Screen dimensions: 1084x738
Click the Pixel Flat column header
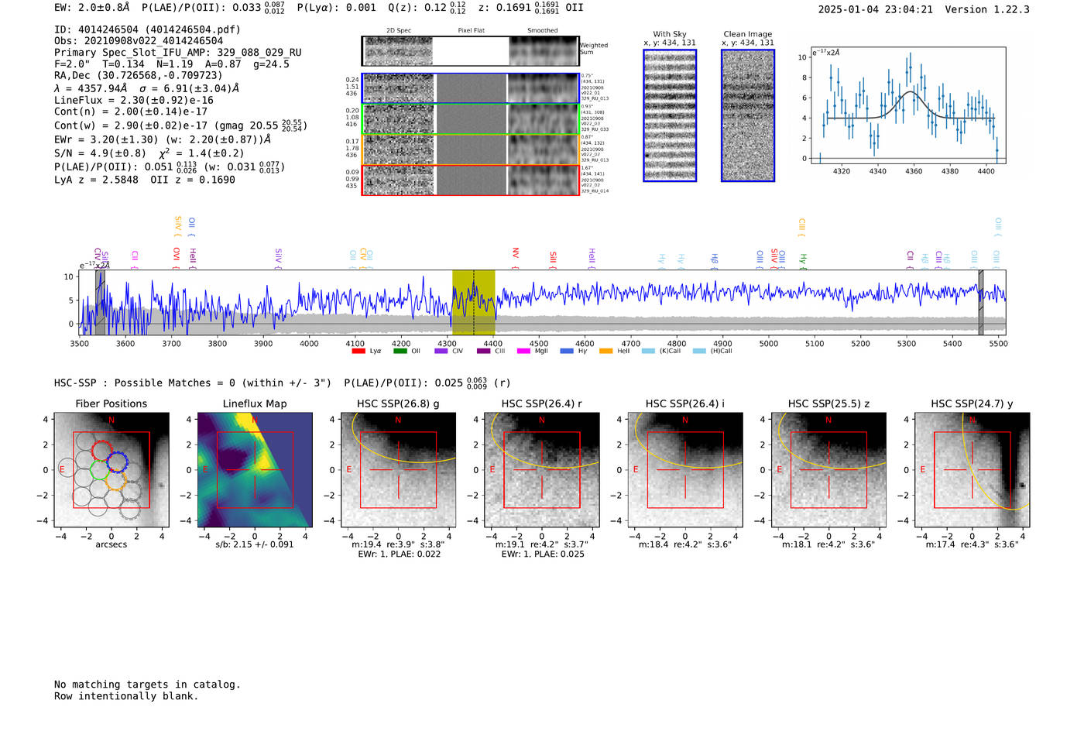(472, 31)
